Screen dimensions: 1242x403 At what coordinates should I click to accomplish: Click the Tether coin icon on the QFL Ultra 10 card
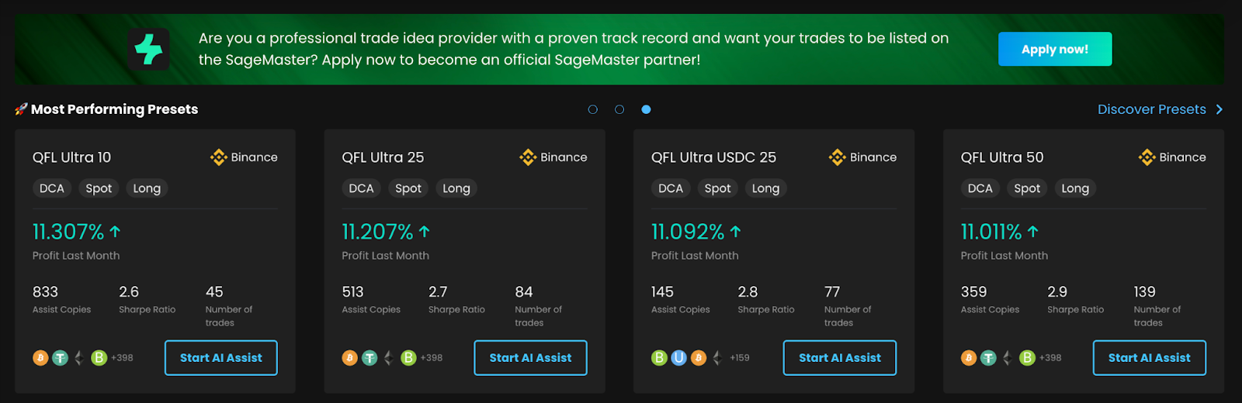(x=60, y=358)
